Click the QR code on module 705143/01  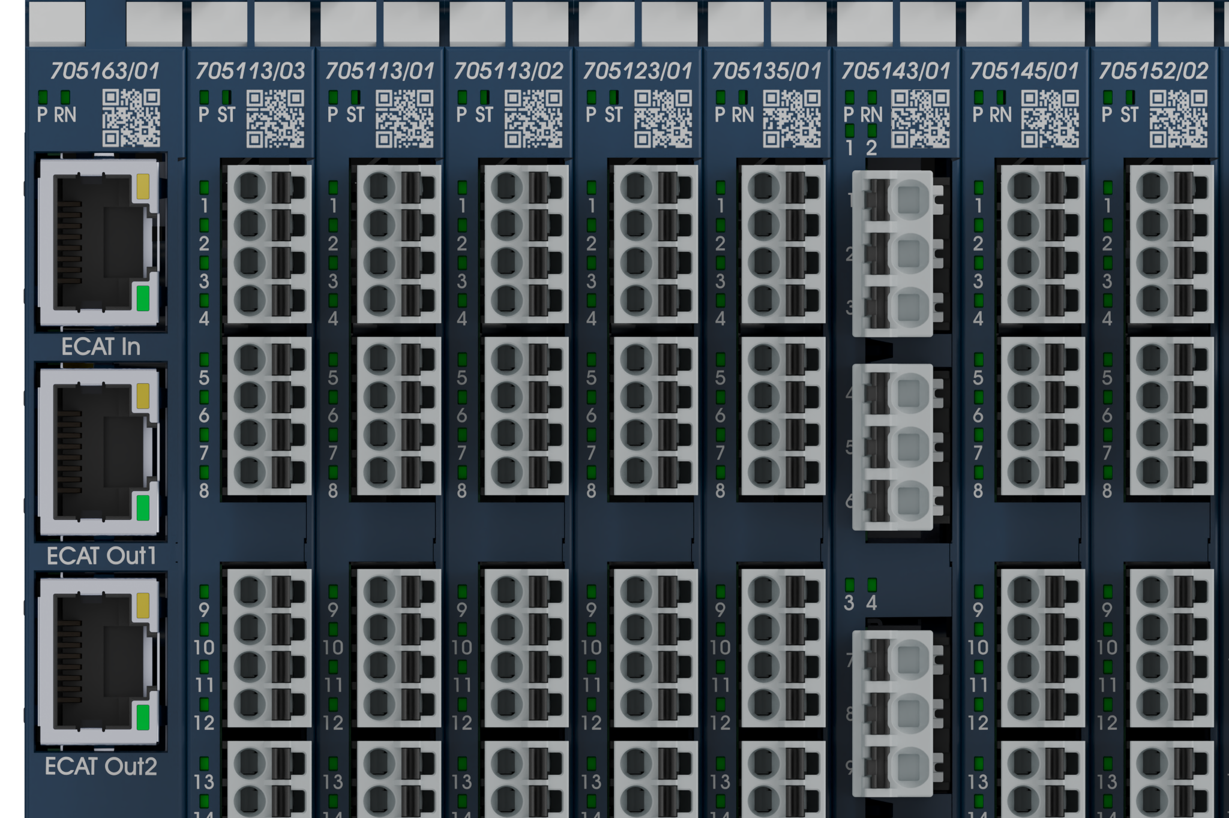click(920, 119)
